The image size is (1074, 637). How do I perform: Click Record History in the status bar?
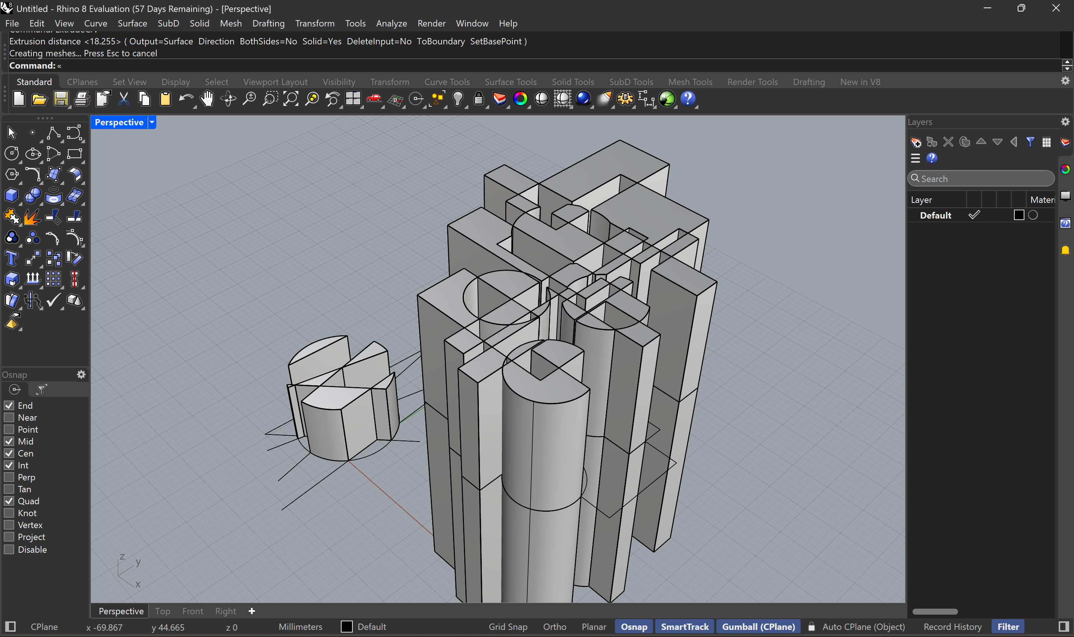click(952, 627)
